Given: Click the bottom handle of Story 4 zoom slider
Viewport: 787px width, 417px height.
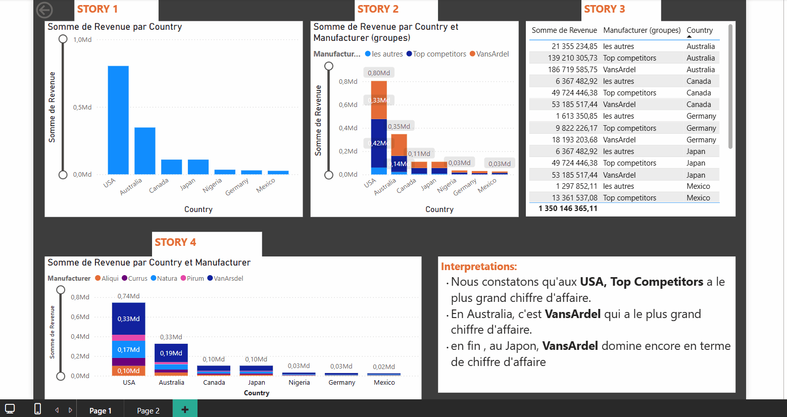Looking at the screenshot, I should click(61, 376).
